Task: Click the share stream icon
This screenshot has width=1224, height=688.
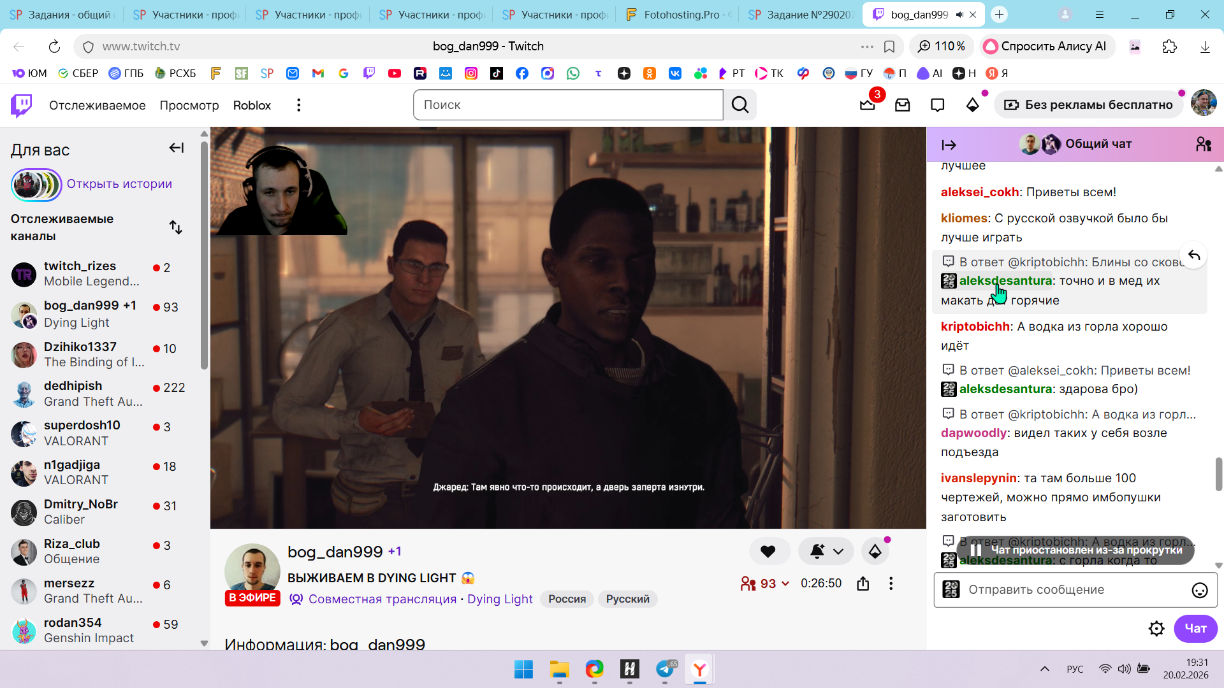Action: pos(863,584)
